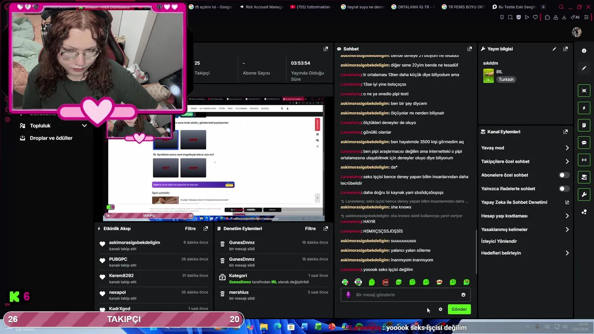The width and height of the screenshot is (594, 334).
Task: Click nexapol in the activity feed
Action: coord(117,292)
